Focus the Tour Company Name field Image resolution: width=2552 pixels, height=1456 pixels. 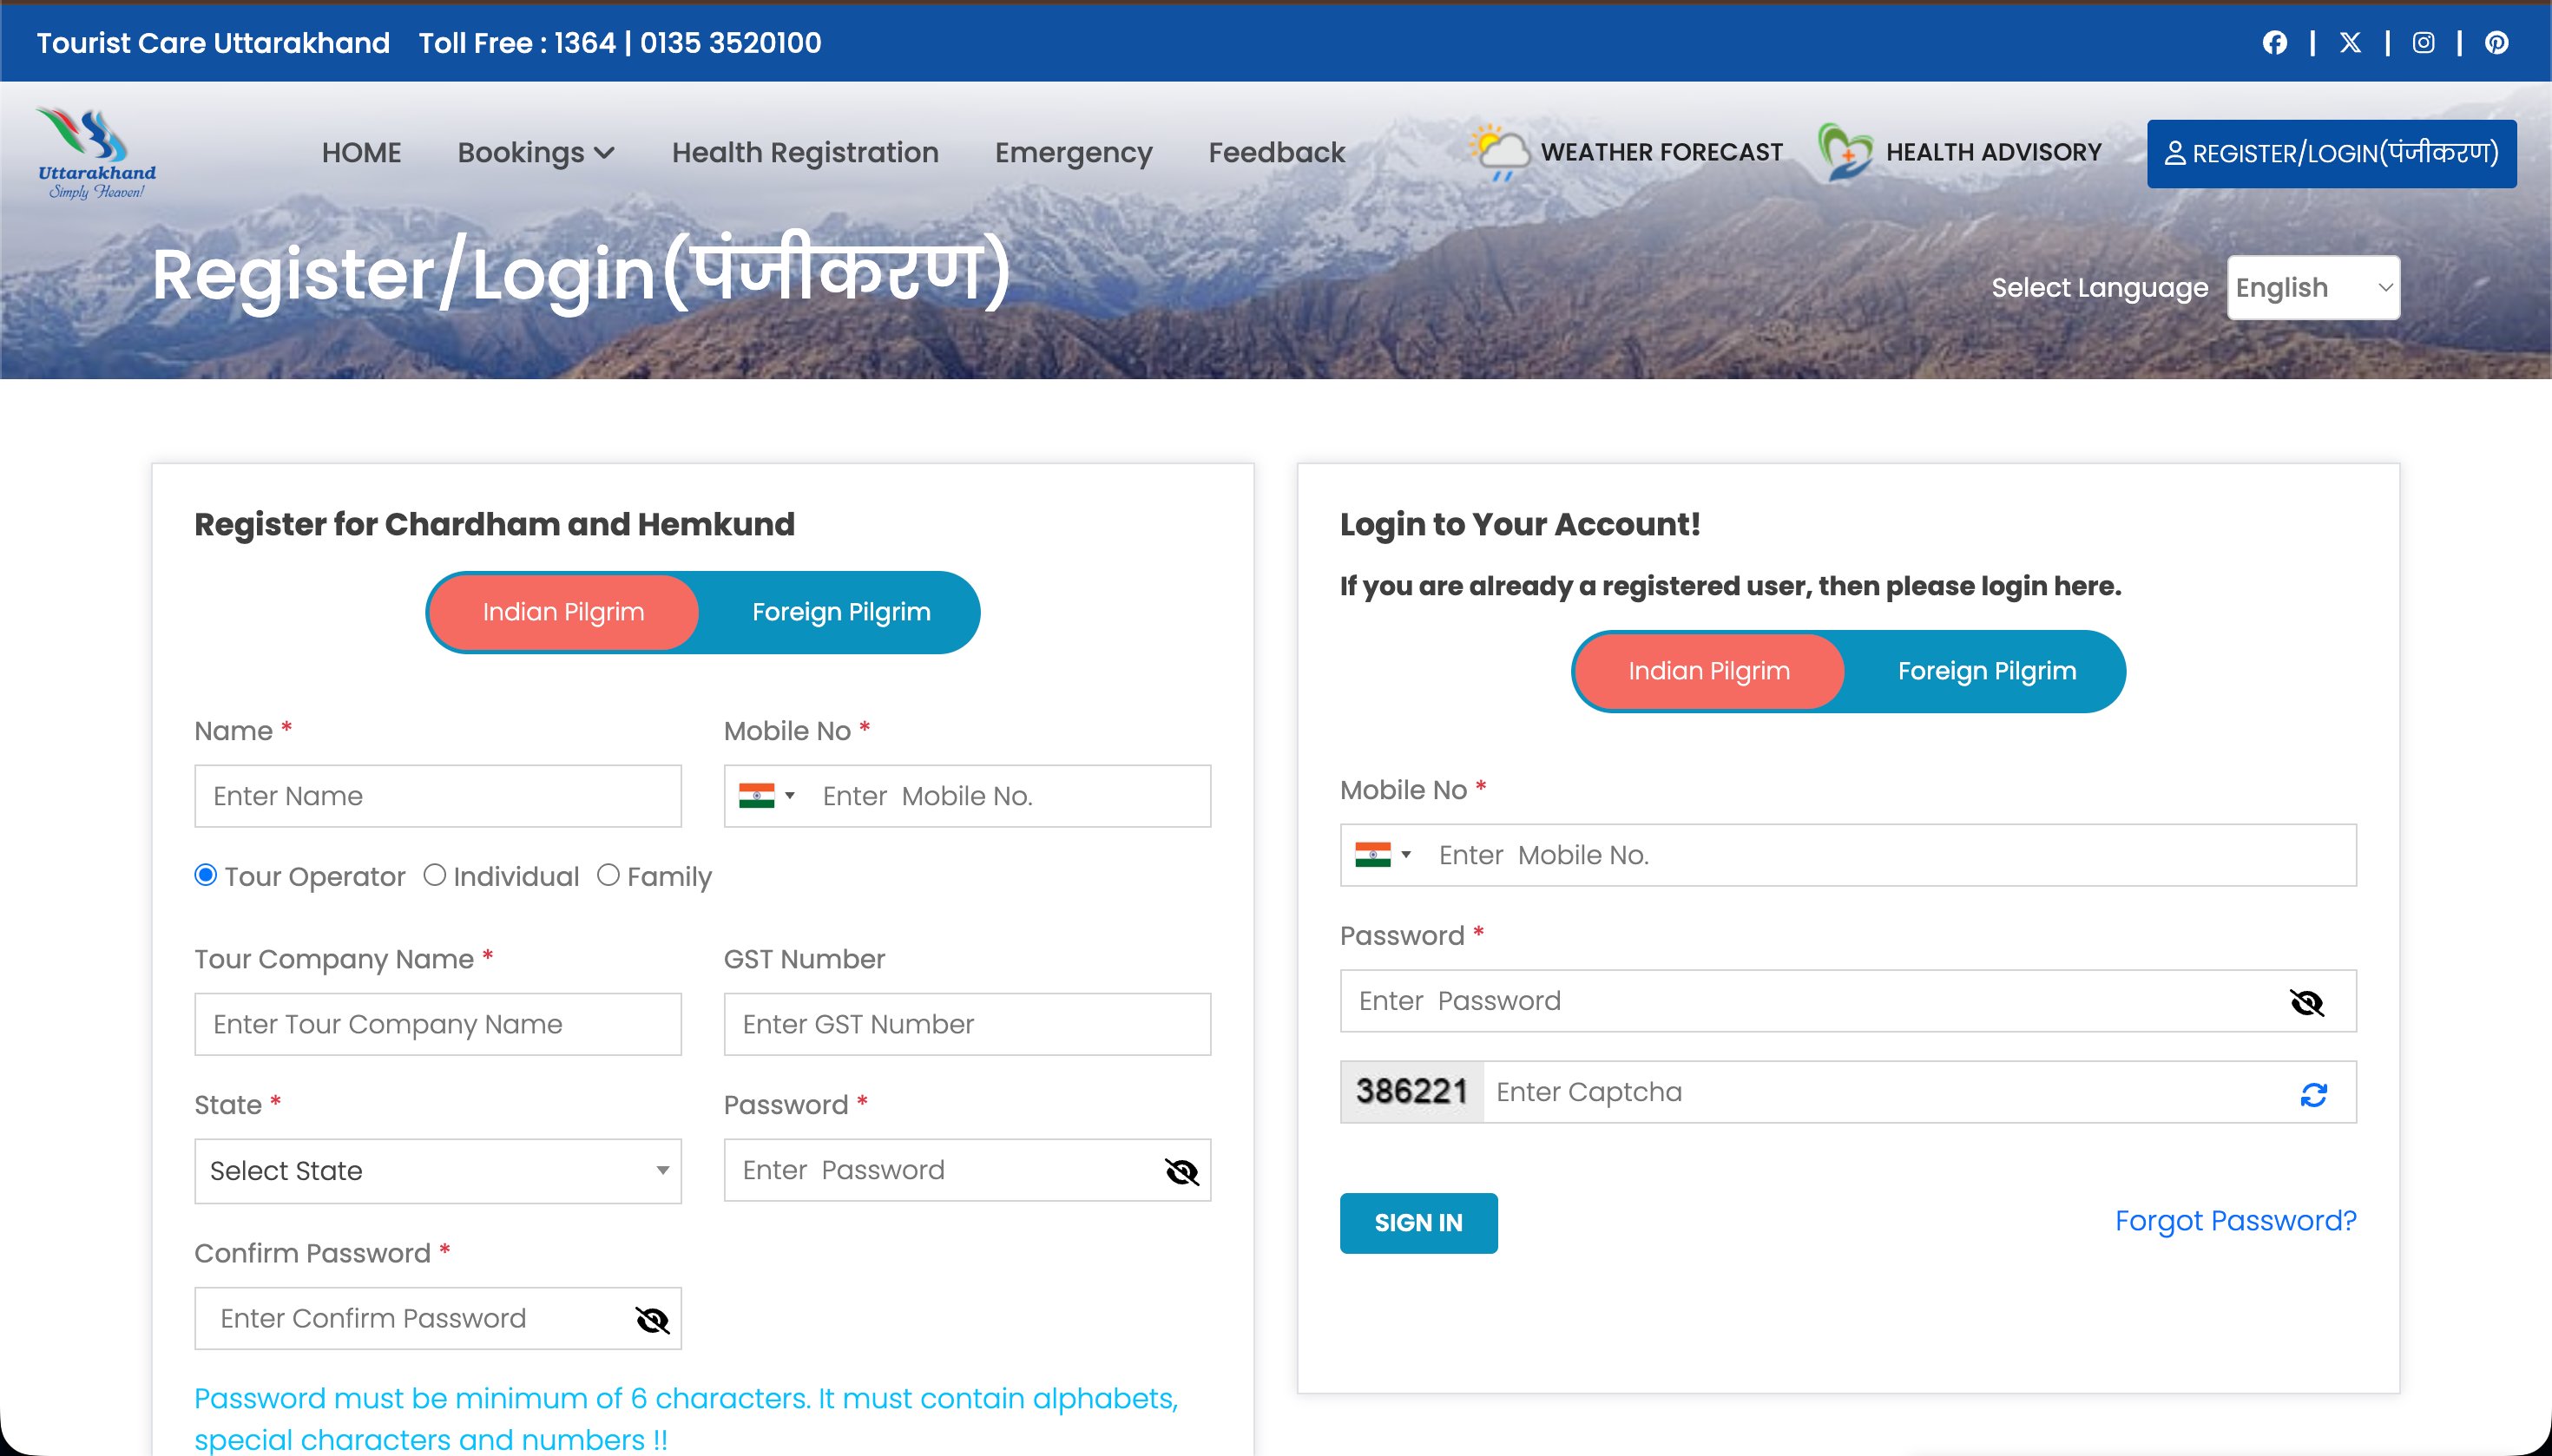click(437, 1024)
